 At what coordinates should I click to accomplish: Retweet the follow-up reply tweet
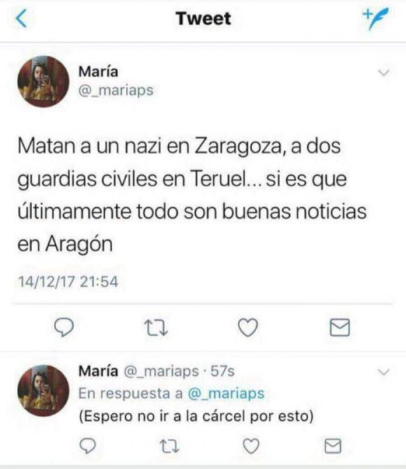(169, 446)
